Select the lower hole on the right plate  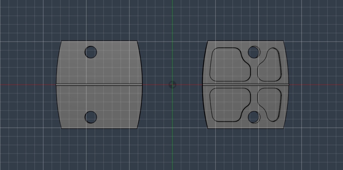pyautogui.click(x=254, y=117)
